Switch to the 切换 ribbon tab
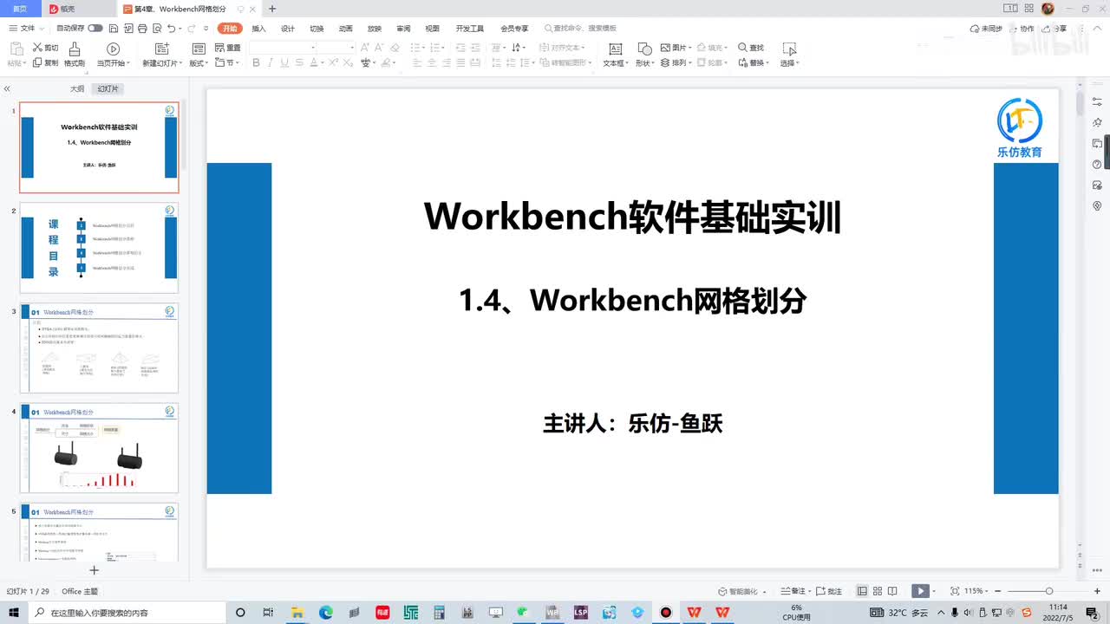This screenshot has width=1110, height=624. tap(317, 29)
